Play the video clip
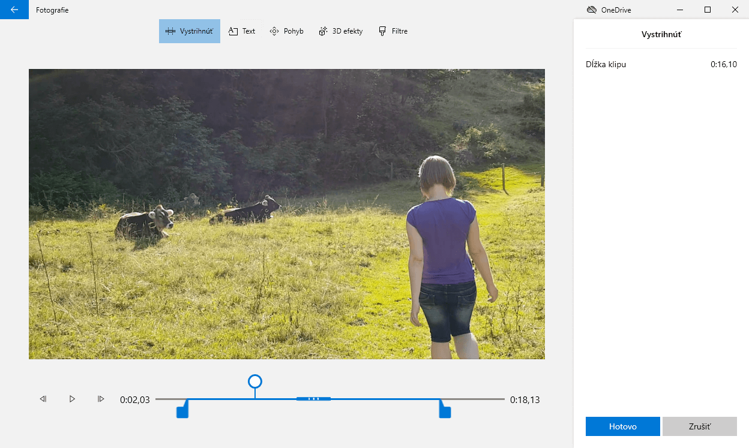749x448 pixels. click(72, 399)
